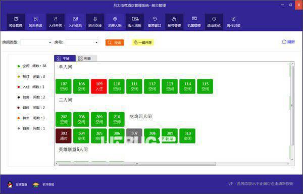The width and height of the screenshot is (303, 194).
Task: Click the 英雄联盟5人间 category heading
Action: (73, 150)
